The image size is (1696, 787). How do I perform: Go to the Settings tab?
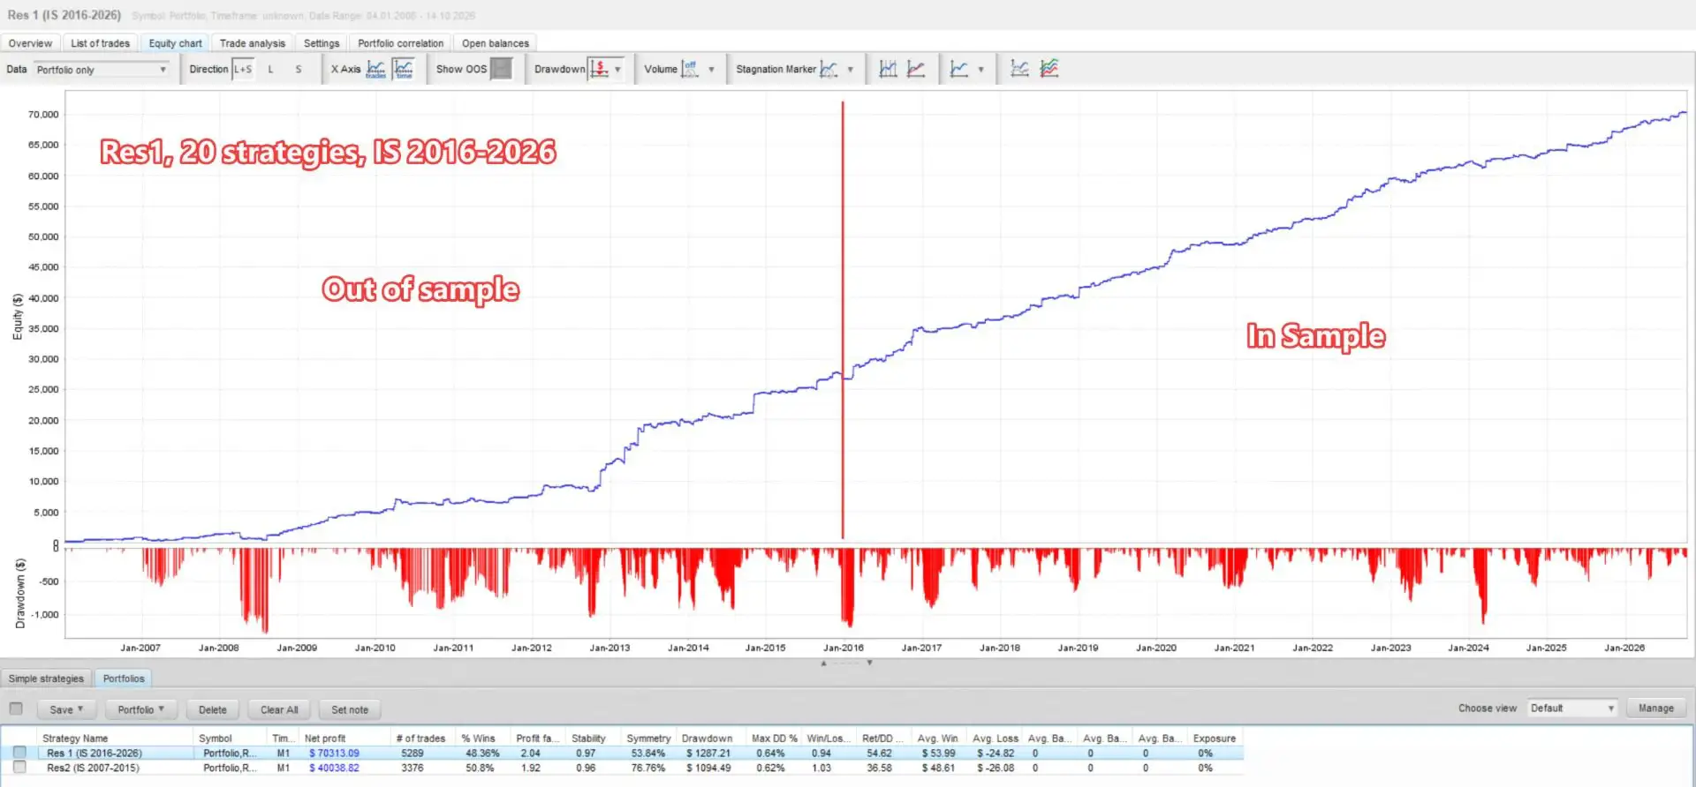322,43
